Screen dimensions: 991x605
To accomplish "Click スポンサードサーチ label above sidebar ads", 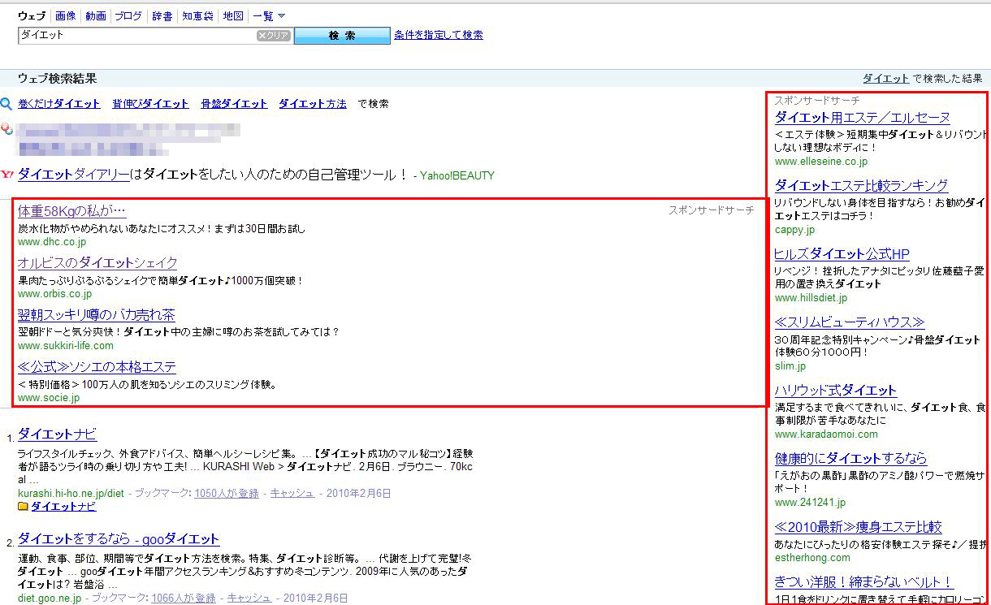I will [x=816, y=101].
